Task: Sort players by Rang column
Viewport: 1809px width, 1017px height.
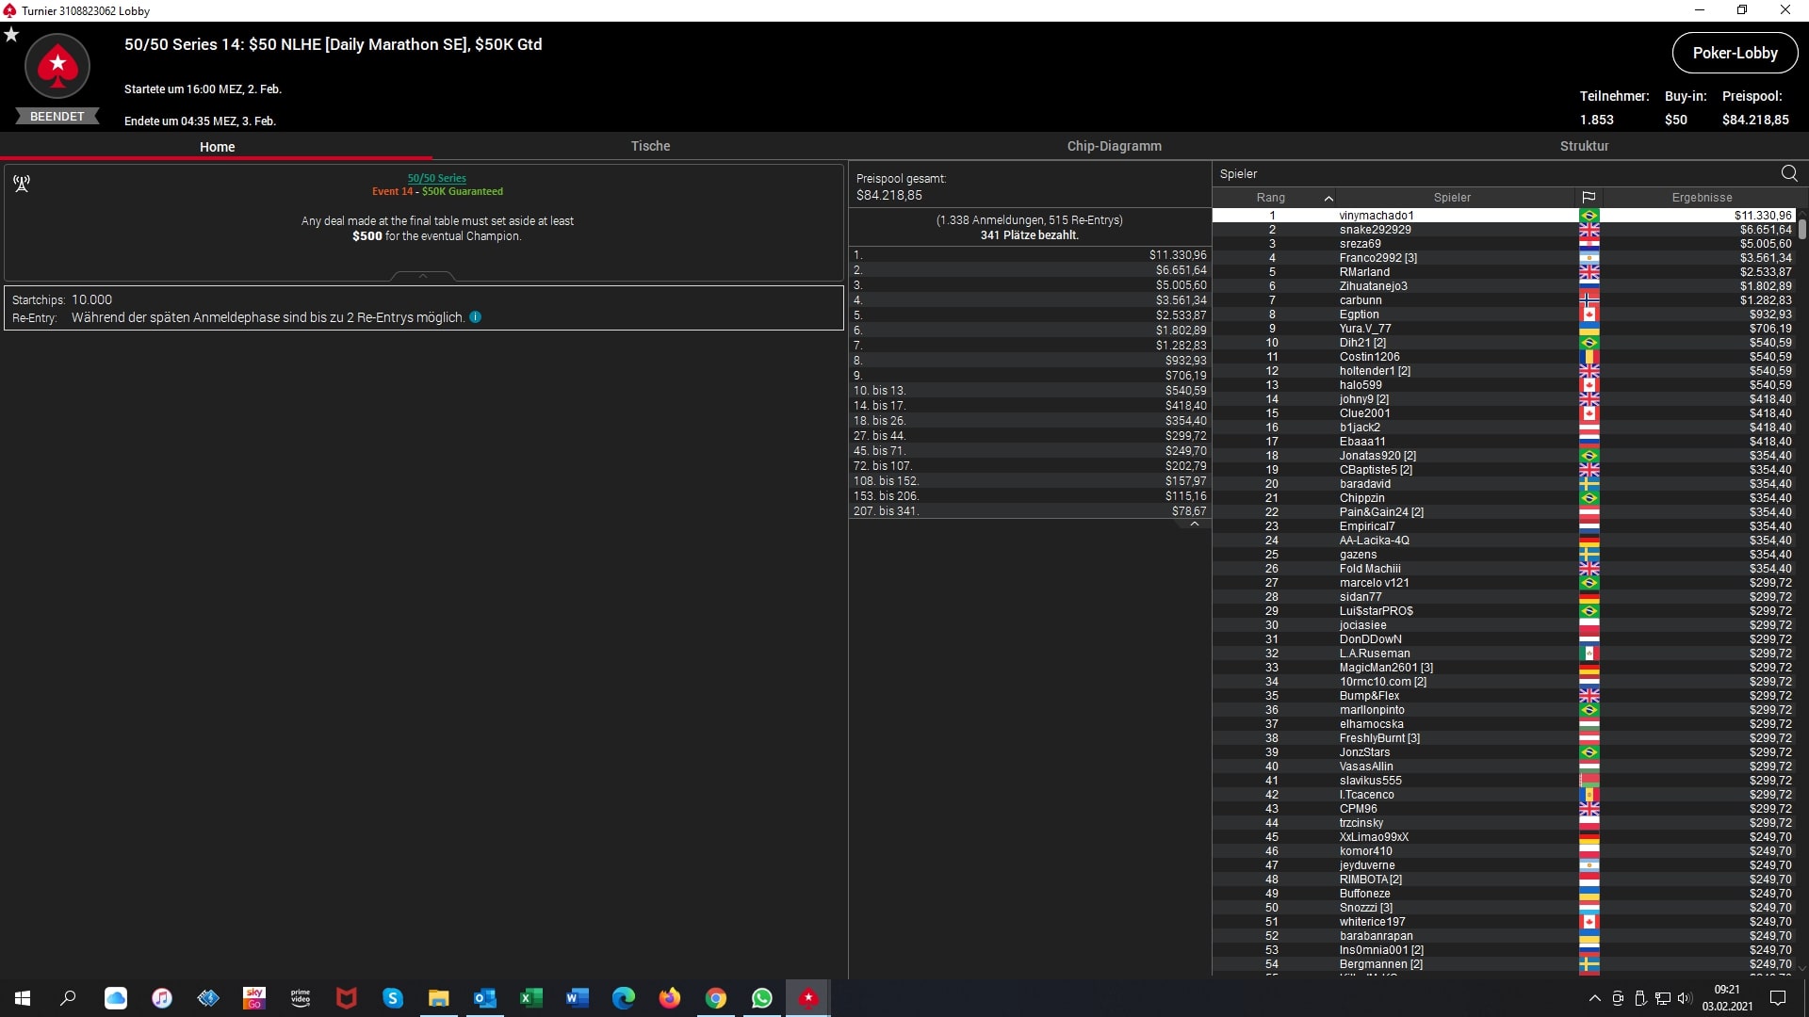Action: pyautogui.click(x=1270, y=198)
